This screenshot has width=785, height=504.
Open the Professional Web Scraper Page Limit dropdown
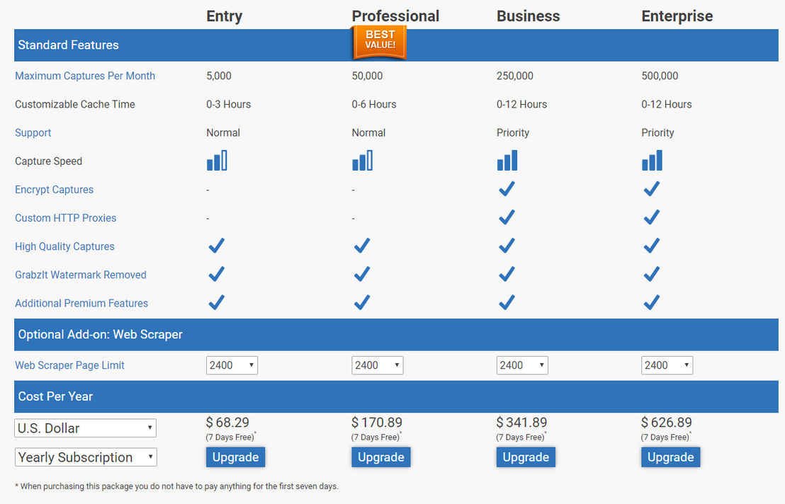click(x=378, y=365)
